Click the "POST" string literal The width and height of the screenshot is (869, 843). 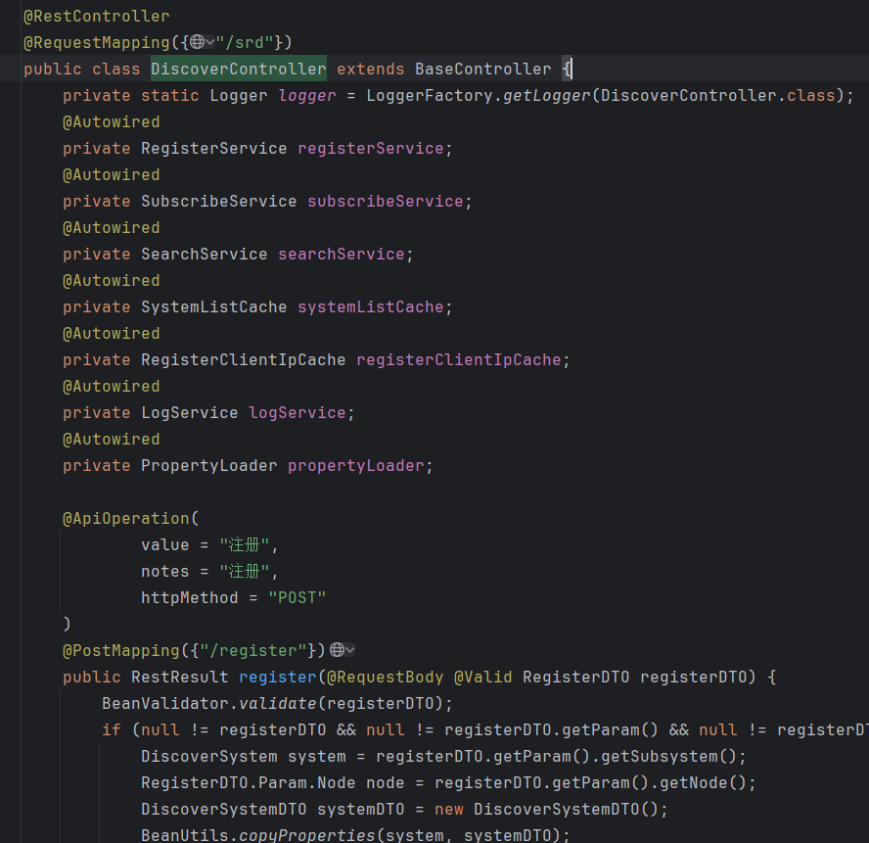tap(297, 598)
